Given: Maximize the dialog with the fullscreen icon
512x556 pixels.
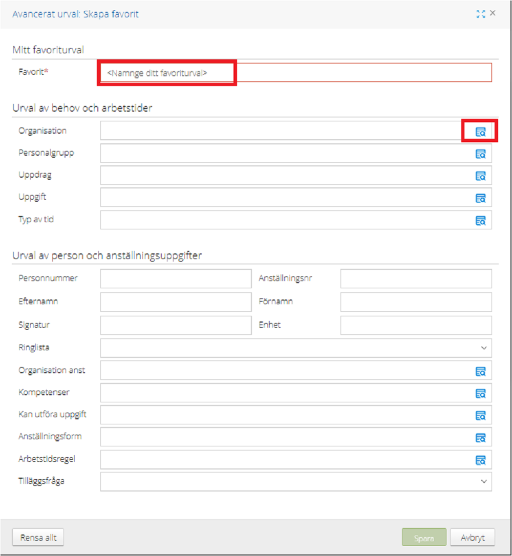Looking at the screenshot, I should click(x=480, y=14).
